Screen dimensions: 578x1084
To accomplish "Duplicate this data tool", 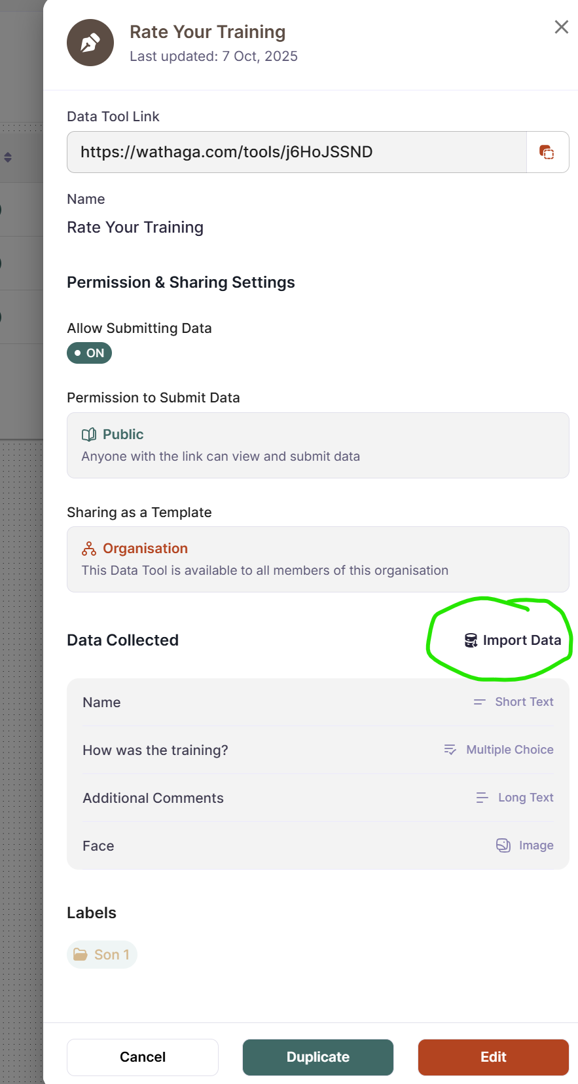I will [318, 1057].
